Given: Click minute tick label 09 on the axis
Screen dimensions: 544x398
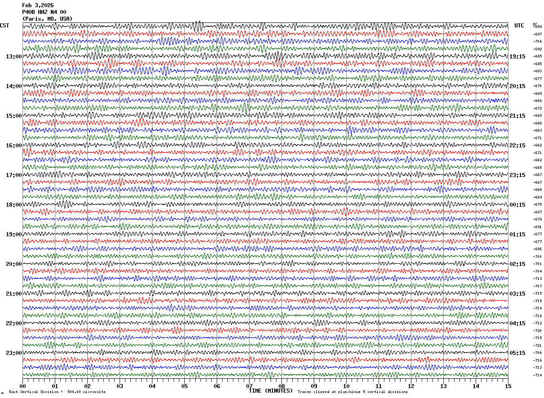Looking at the screenshot, I should click(x=314, y=386).
